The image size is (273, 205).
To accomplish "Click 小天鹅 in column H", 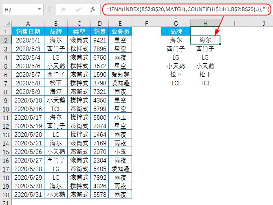I will pyautogui.click(x=205, y=66).
